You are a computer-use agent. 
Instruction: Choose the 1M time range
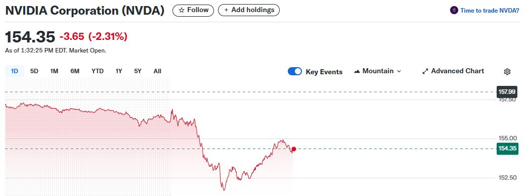[x=54, y=71]
